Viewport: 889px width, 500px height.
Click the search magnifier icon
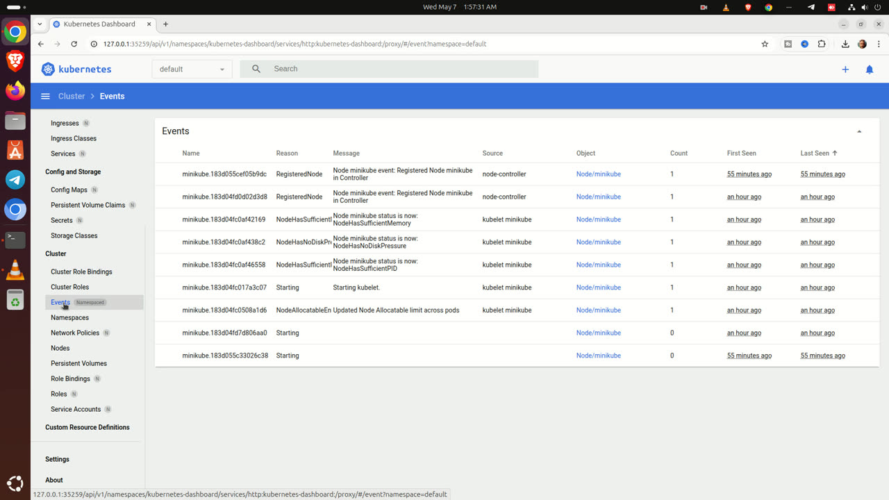(x=256, y=69)
